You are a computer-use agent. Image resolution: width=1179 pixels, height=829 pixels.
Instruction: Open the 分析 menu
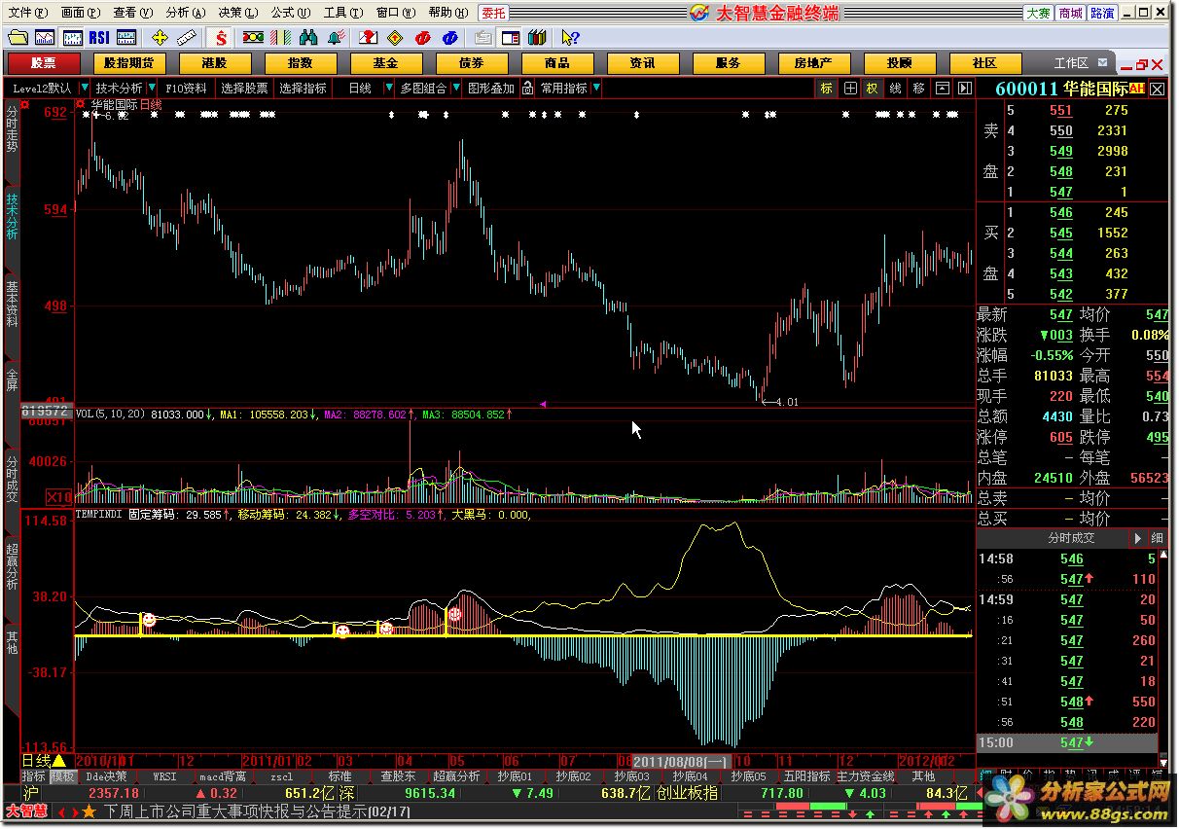(x=185, y=13)
